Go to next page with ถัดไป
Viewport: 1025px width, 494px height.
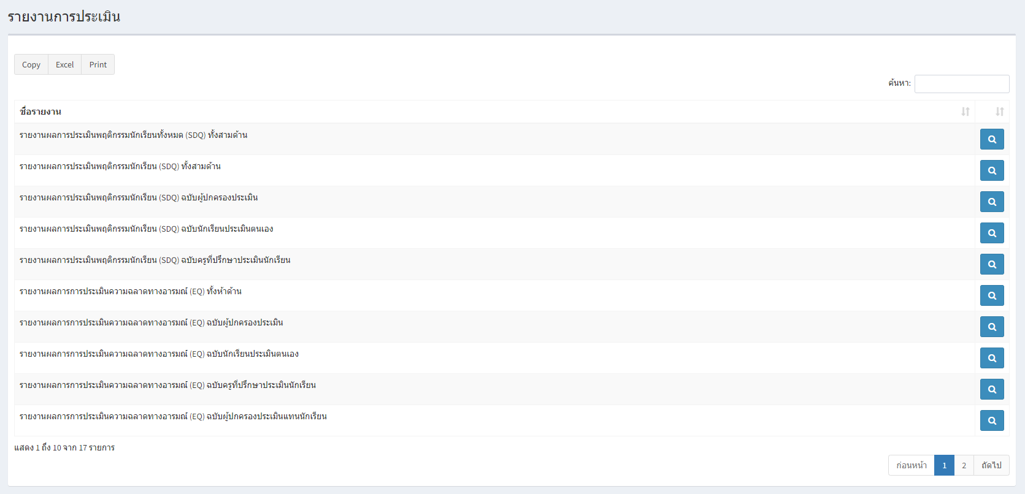[991, 465]
